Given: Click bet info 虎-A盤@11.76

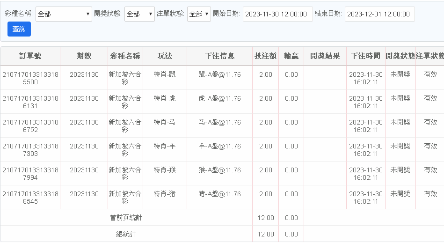Looking at the screenshot, I should pos(219,98).
